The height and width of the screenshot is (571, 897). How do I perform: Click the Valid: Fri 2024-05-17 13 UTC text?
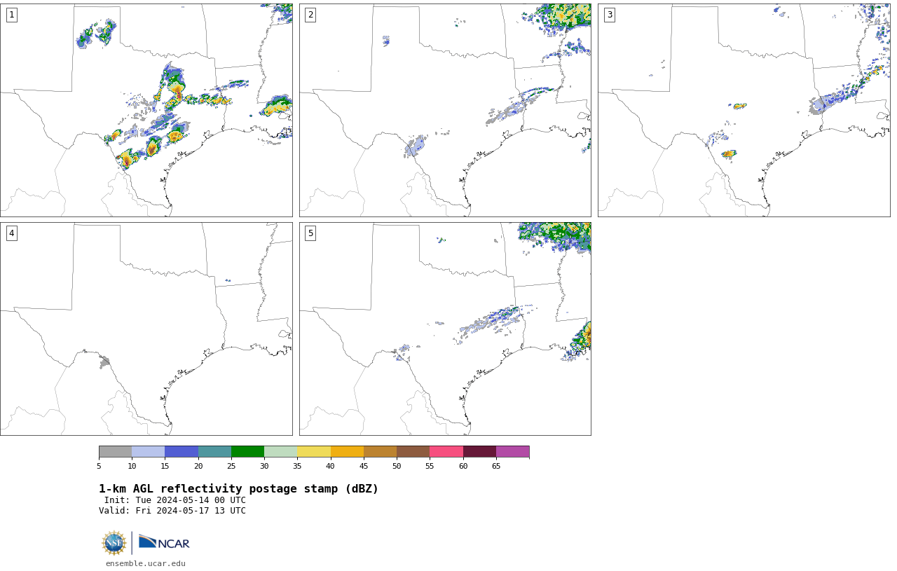pos(172,511)
